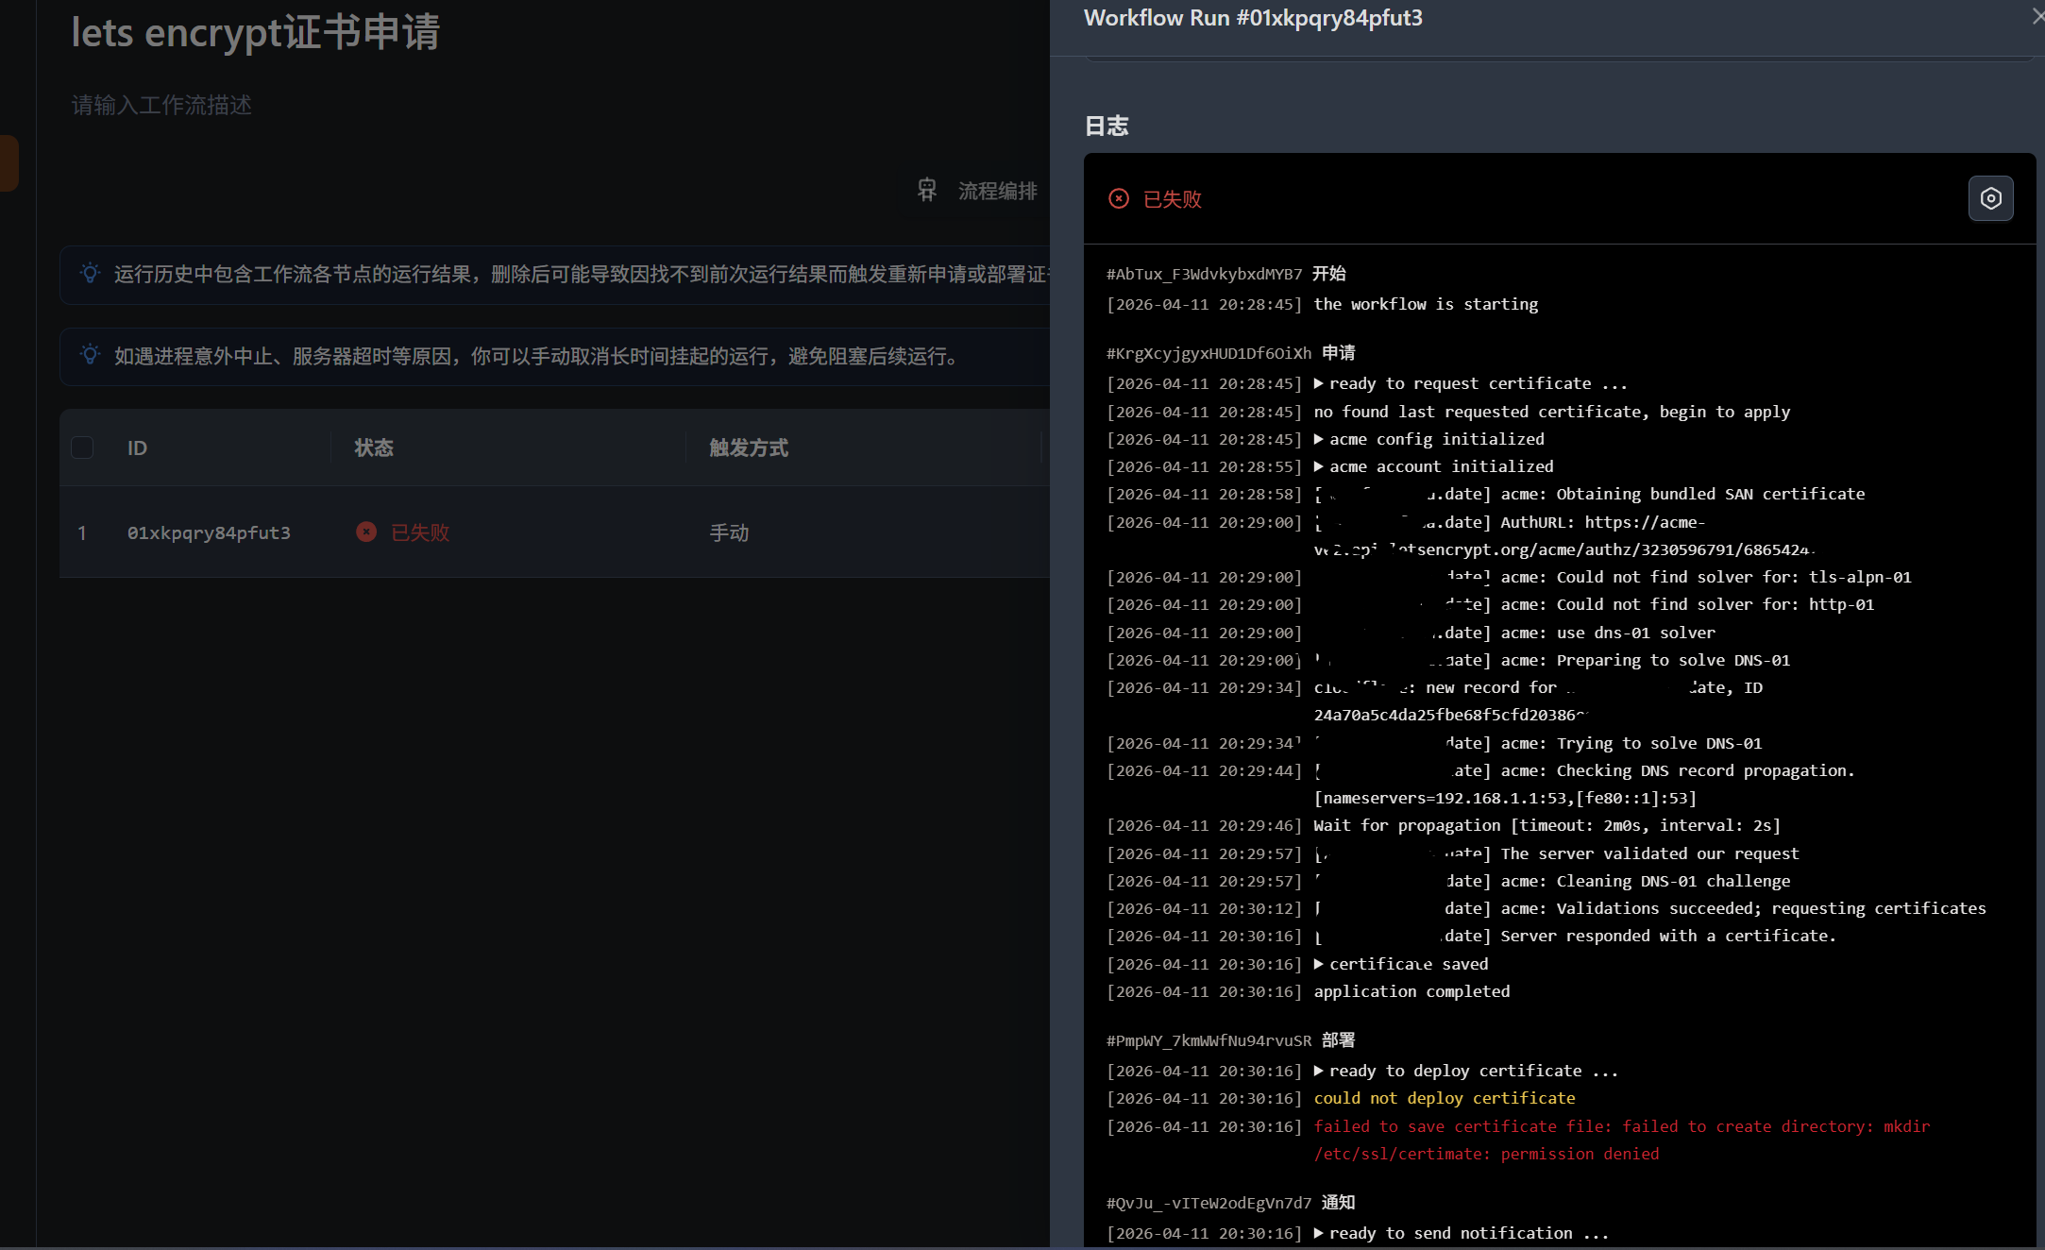Switch to the 流程编排 tab
This screenshot has height=1250, width=2045.
[996, 191]
